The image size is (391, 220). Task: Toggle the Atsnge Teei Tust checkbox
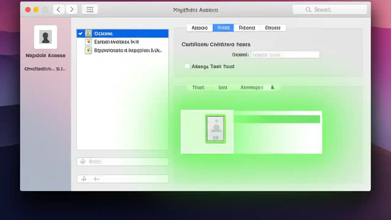(187, 66)
